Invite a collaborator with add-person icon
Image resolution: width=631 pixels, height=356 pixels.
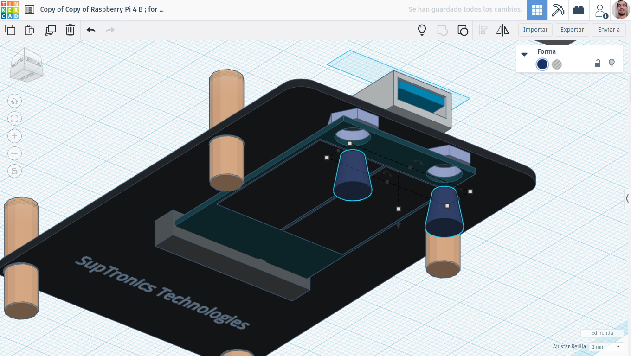(601, 10)
